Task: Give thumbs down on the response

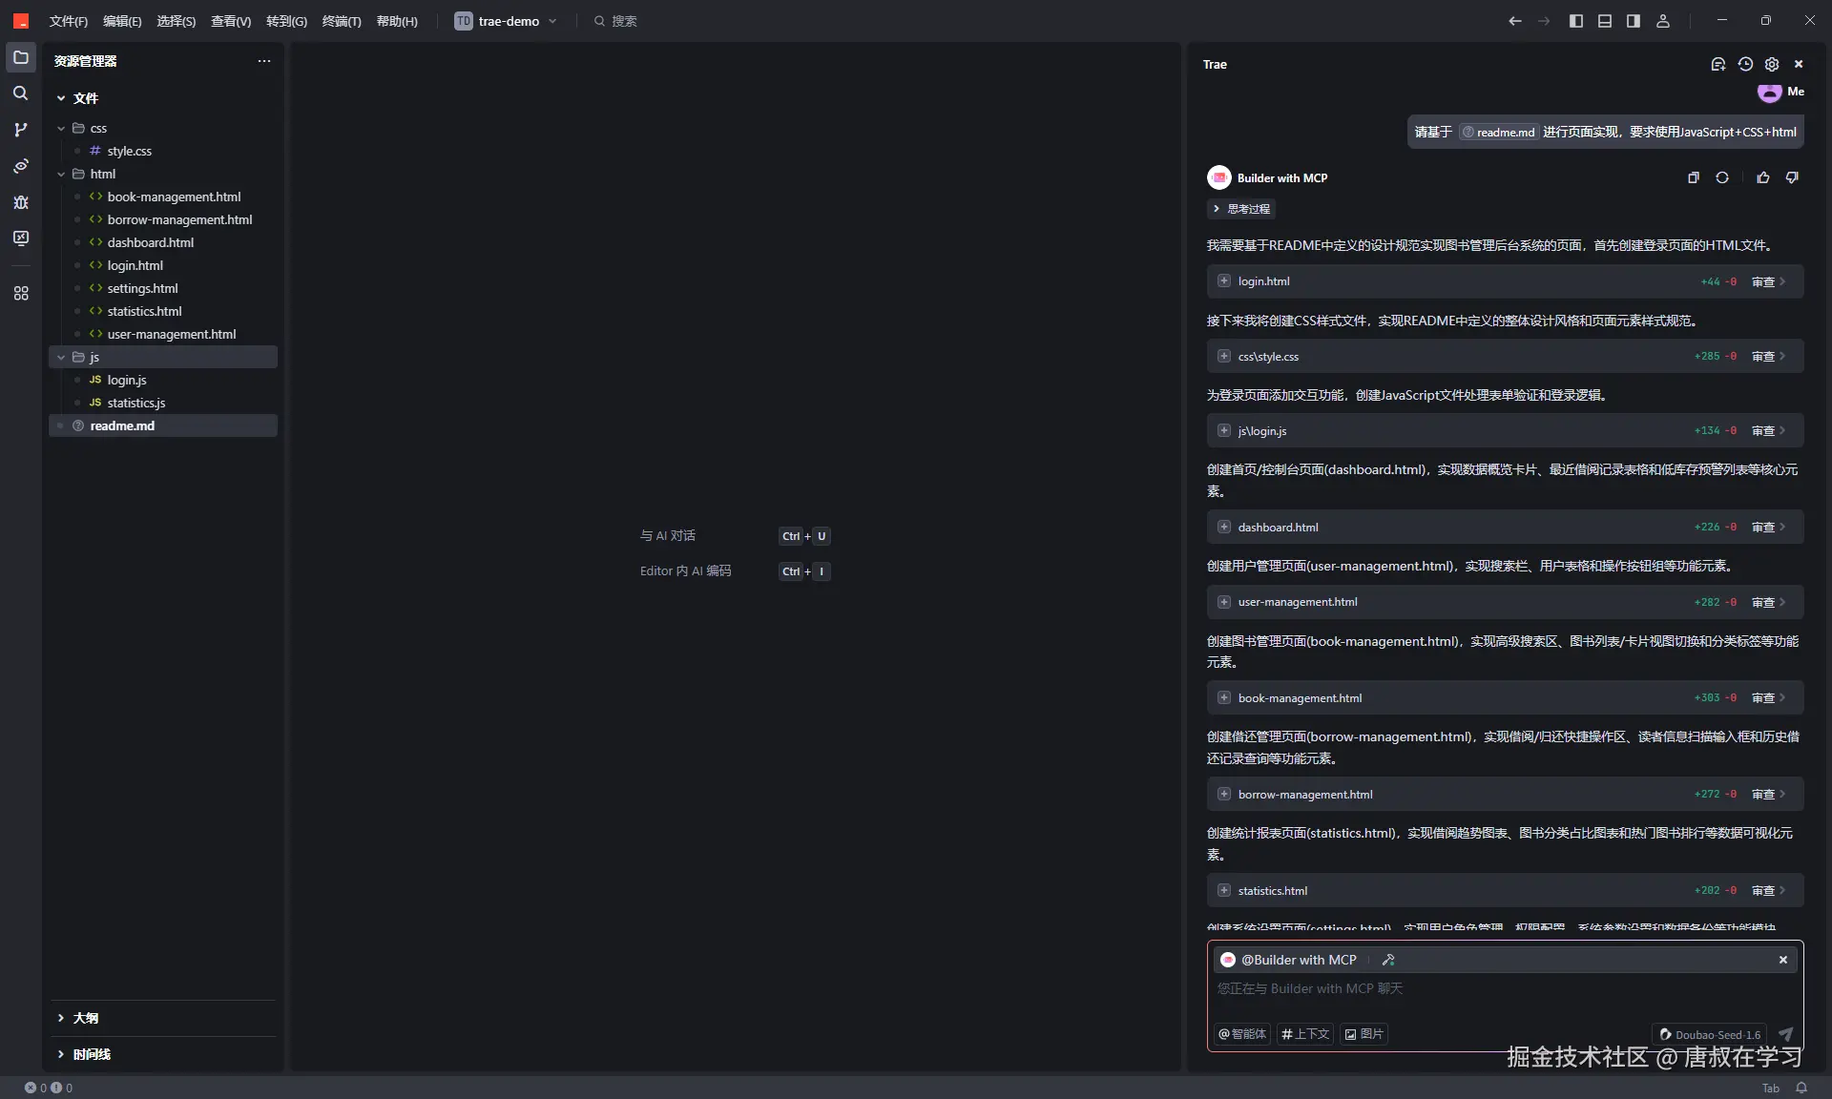Action: (1791, 178)
